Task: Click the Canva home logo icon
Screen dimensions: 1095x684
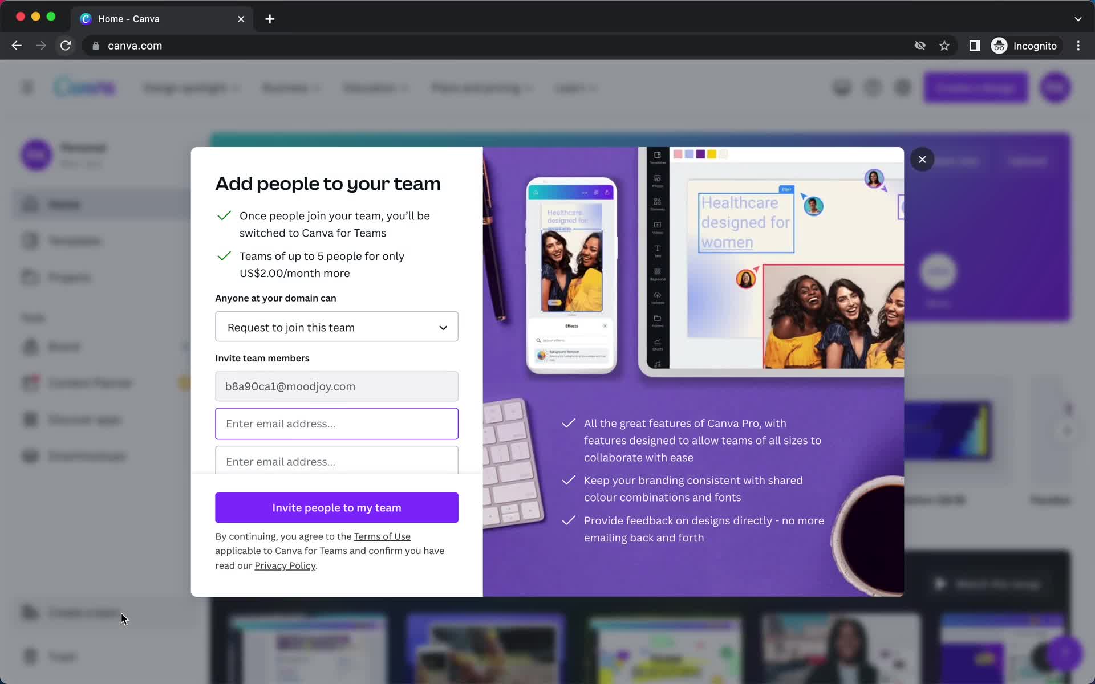Action: (84, 87)
